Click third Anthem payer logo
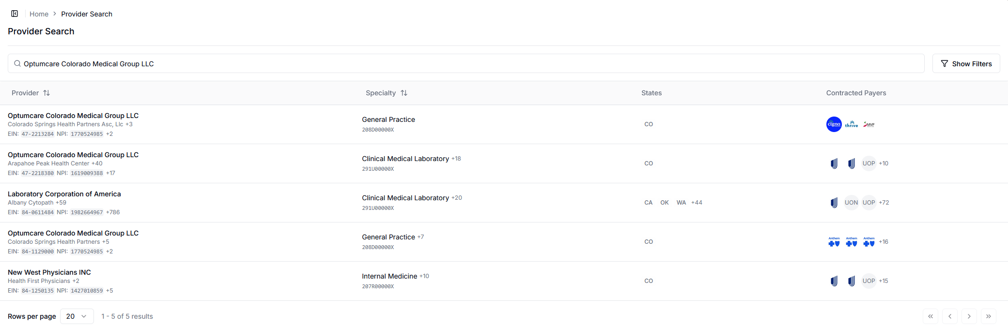1008x325 pixels. click(869, 242)
